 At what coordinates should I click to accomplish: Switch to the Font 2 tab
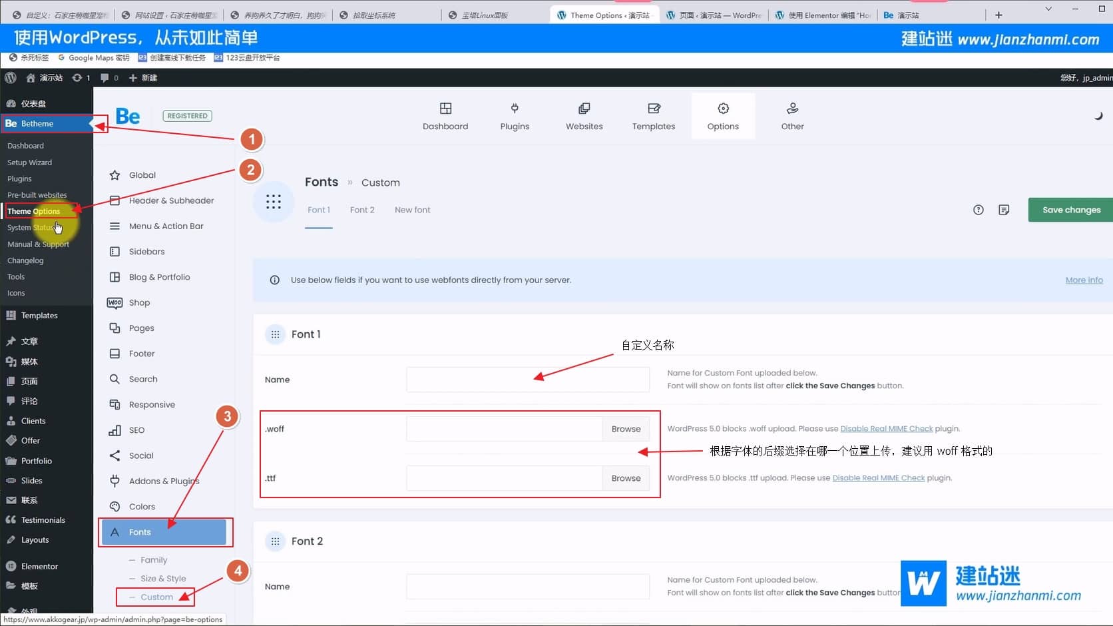pos(361,210)
